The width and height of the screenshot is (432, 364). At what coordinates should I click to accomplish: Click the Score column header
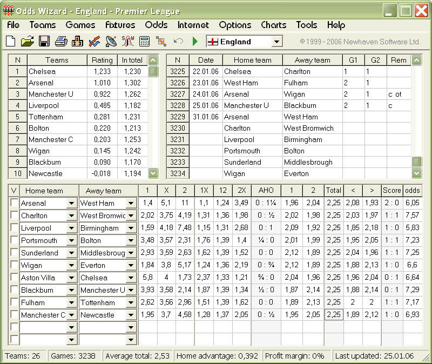pos(392,191)
